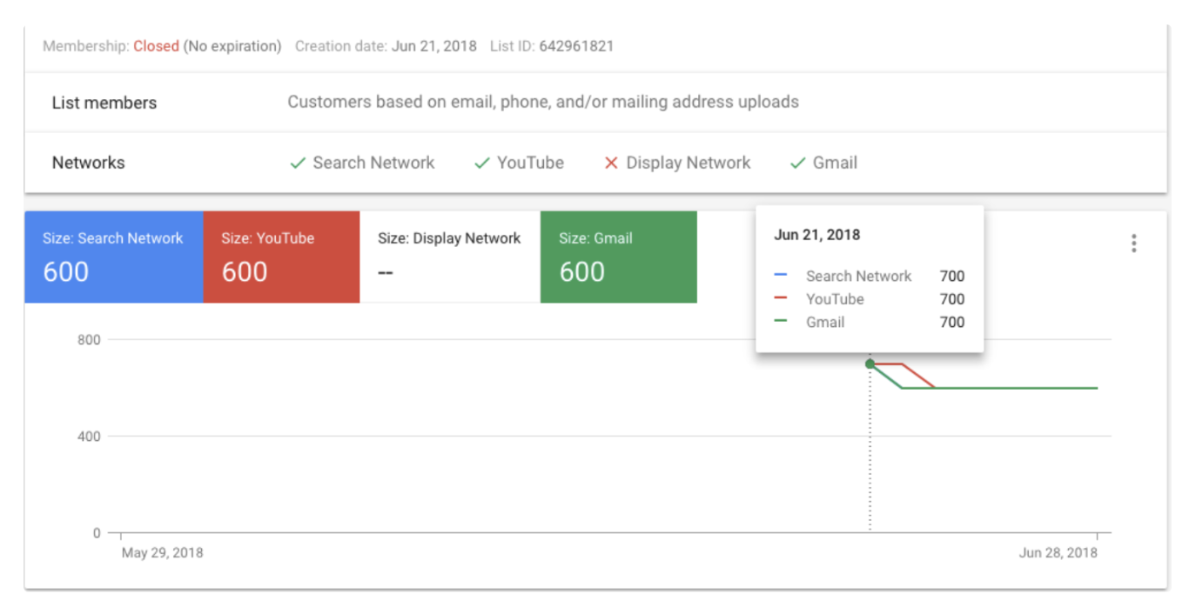Click the May 29, 2018 axis label
Image resolution: width=1189 pixels, height=614 pixels.
[x=163, y=553]
